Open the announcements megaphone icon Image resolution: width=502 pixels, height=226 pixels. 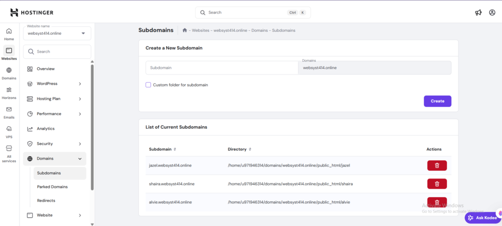click(478, 12)
